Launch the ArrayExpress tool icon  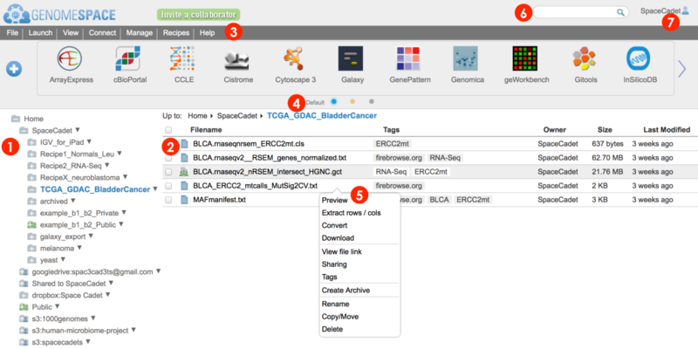click(70, 58)
